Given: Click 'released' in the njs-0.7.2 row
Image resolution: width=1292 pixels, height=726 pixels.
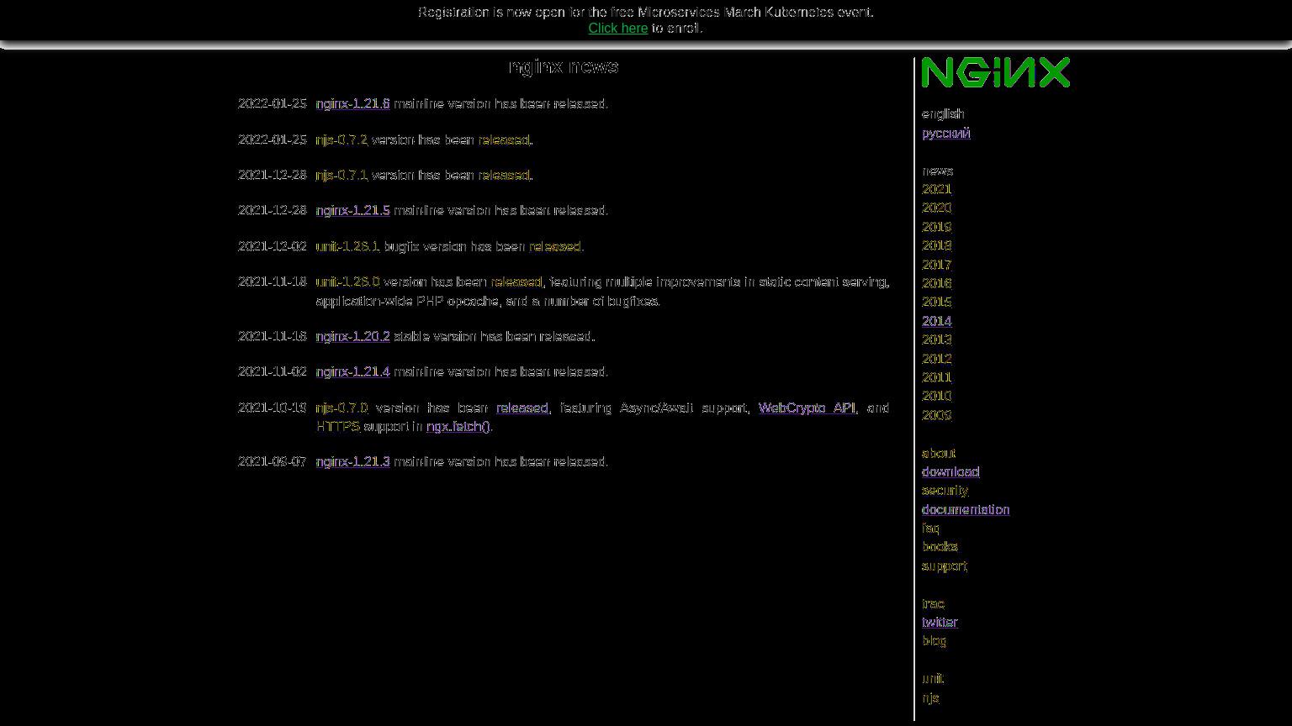Looking at the screenshot, I should (x=504, y=140).
